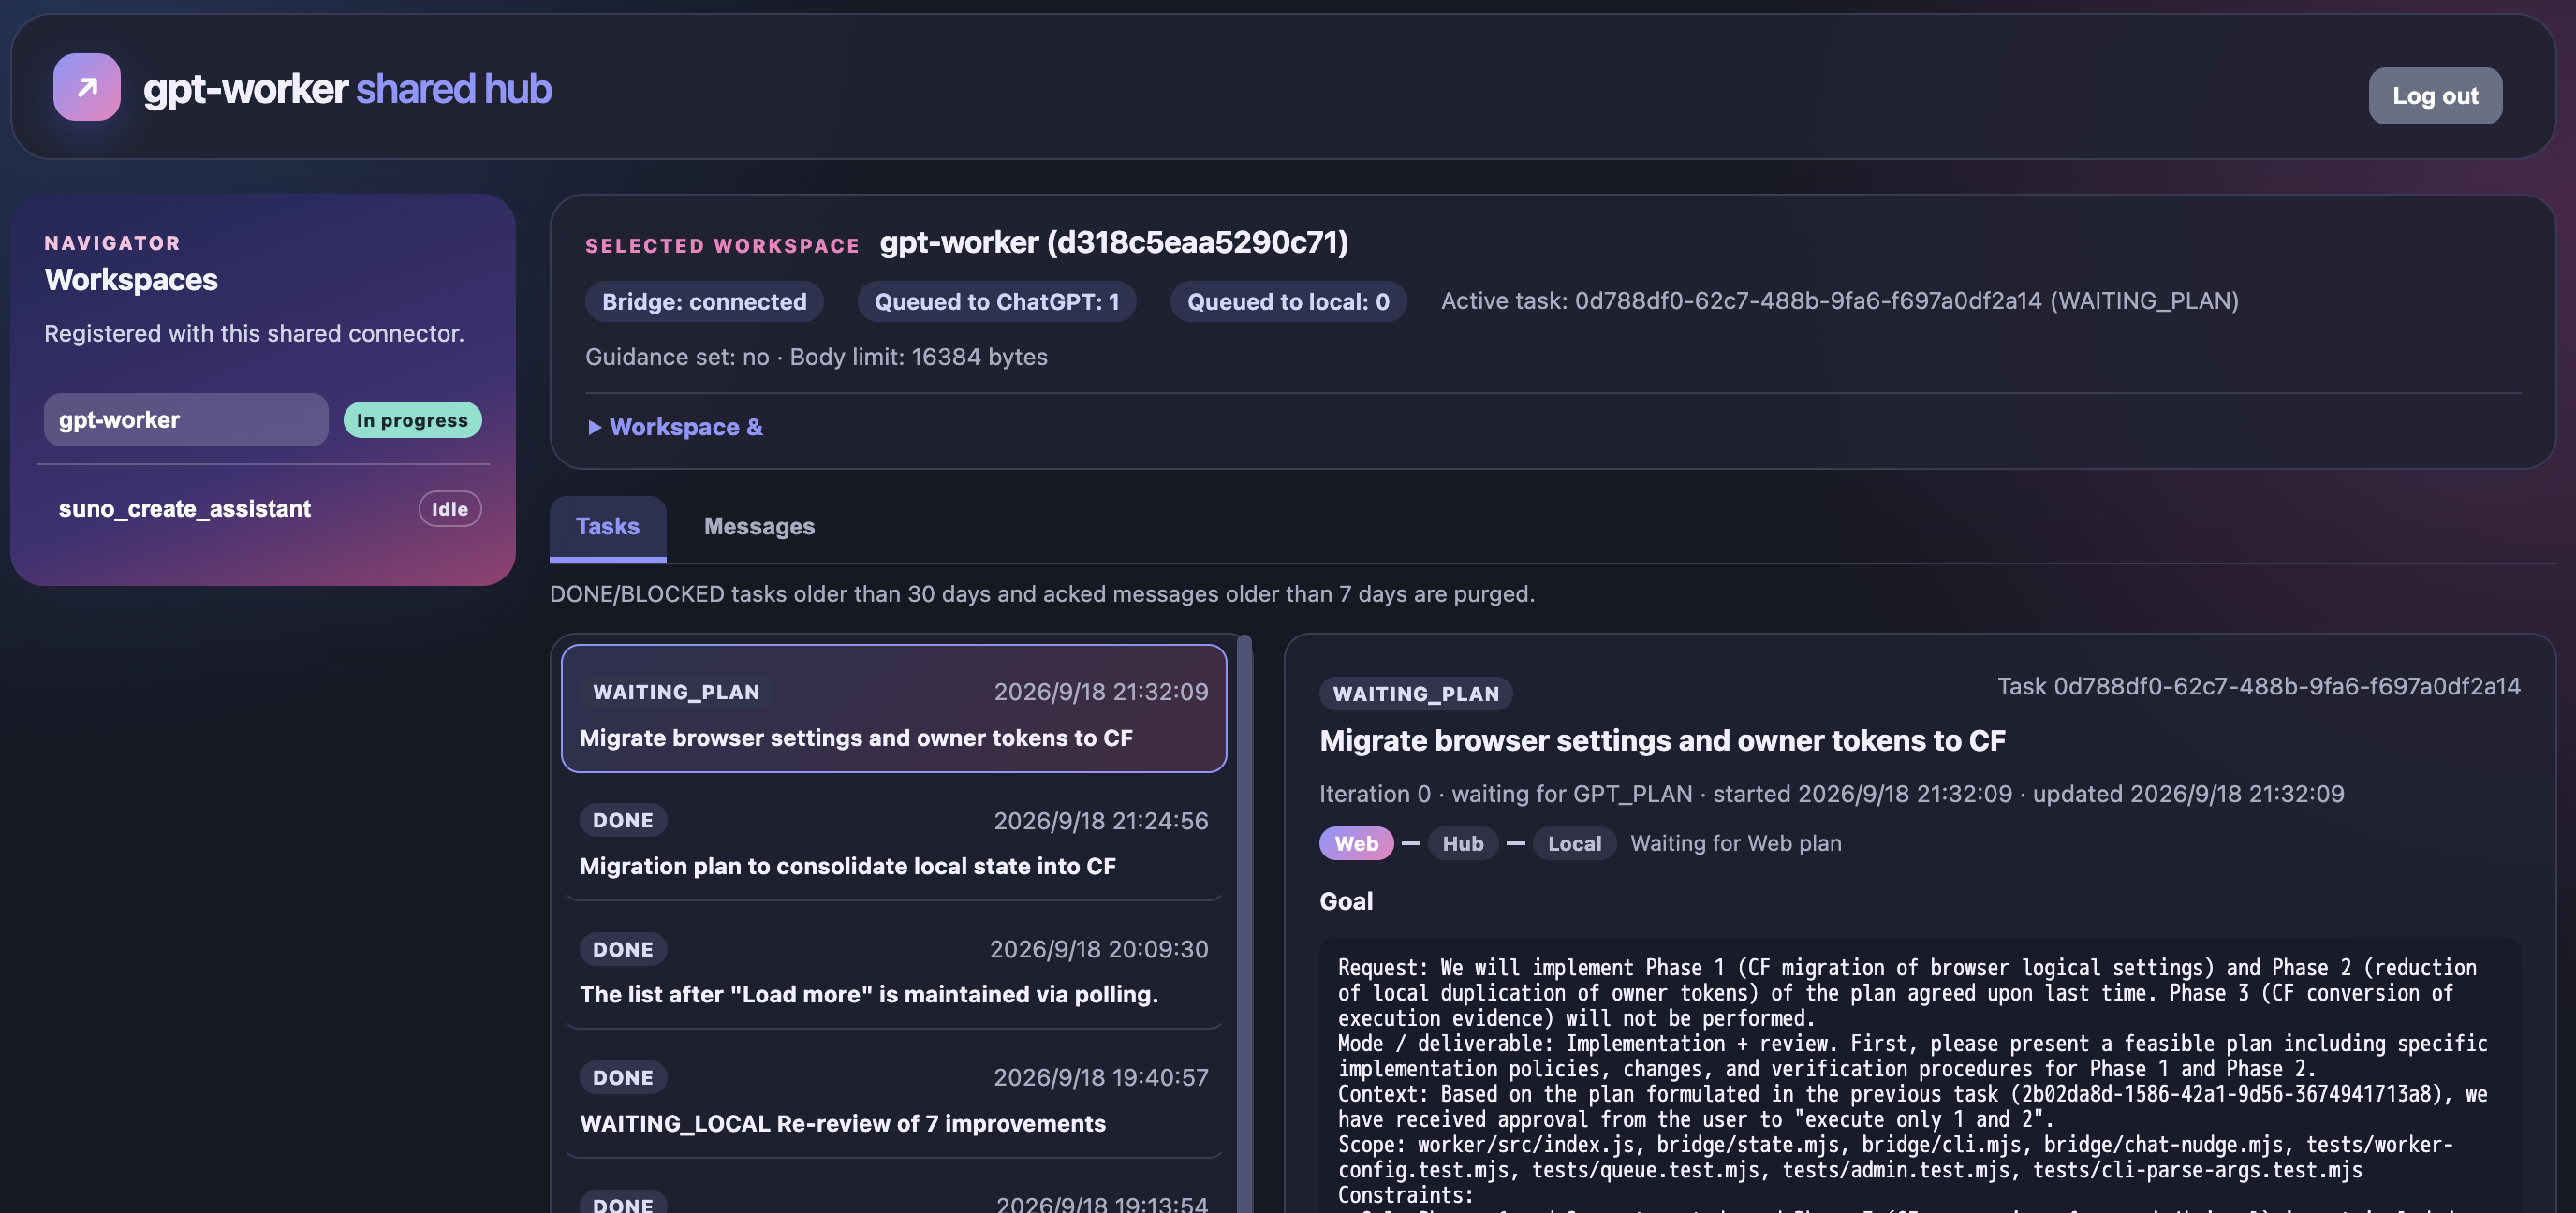Open task Migration plan to consolidate local state
This screenshot has height=1213, width=2576.
894,838
